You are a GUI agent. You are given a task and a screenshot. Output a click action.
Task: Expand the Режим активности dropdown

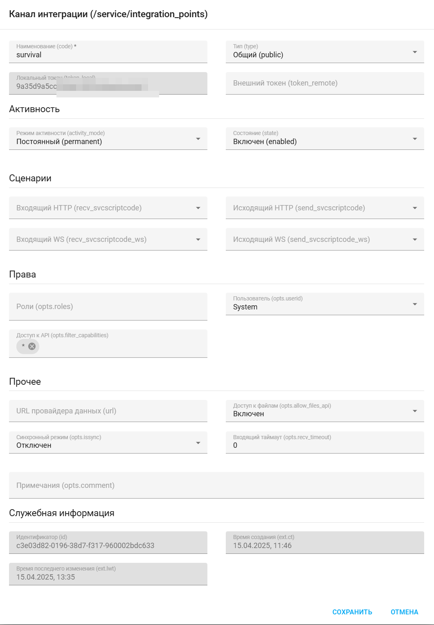[108, 139]
